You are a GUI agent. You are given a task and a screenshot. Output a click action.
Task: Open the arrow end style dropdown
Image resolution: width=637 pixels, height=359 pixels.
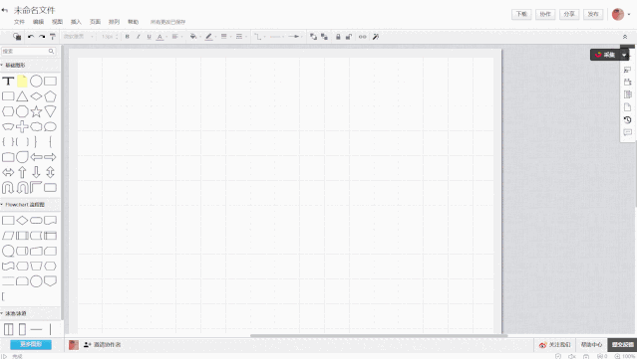point(294,37)
